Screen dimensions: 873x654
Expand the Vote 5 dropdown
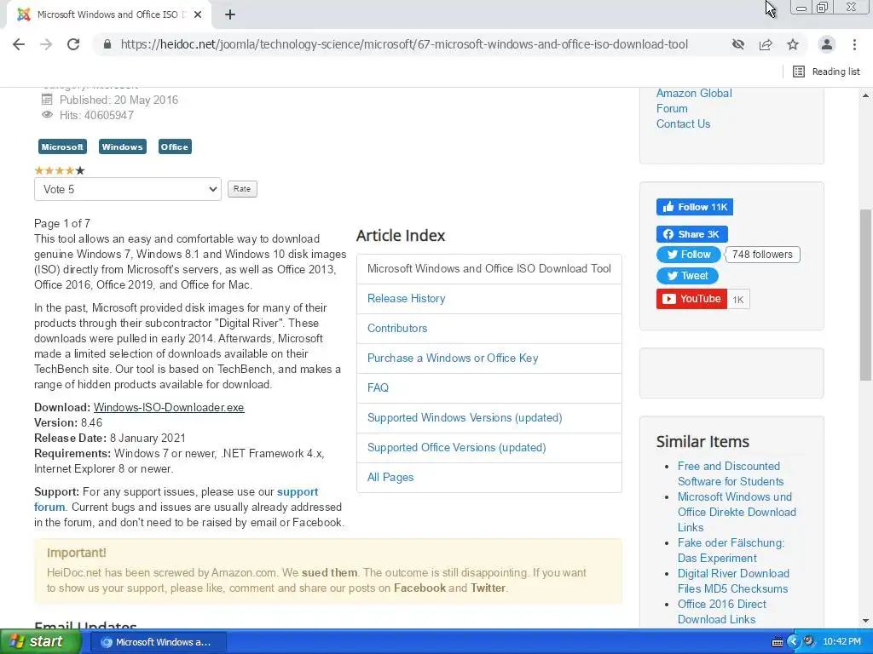[128, 189]
